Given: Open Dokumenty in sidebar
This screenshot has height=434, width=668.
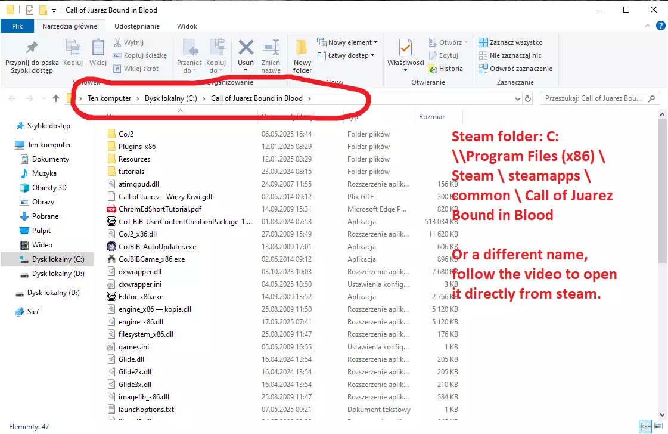Looking at the screenshot, I should click(x=45, y=159).
